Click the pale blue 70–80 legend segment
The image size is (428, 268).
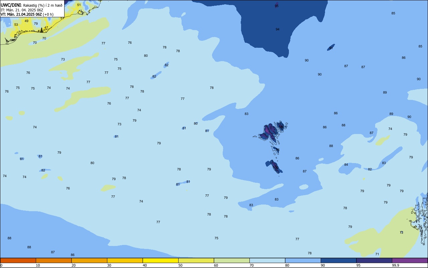tap(267, 260)
